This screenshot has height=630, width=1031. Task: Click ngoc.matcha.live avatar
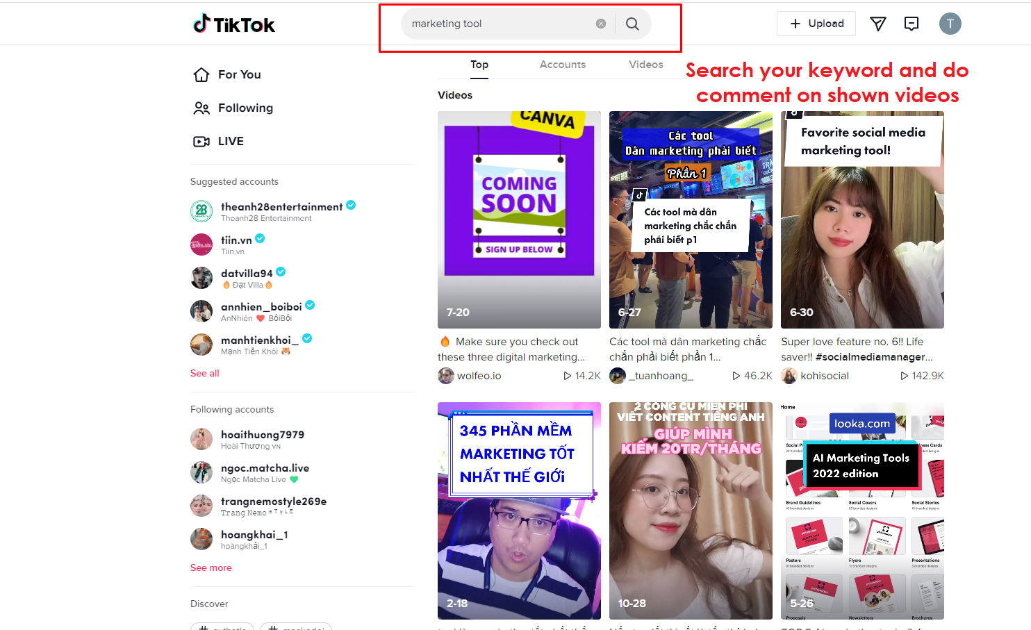[201, 472]
